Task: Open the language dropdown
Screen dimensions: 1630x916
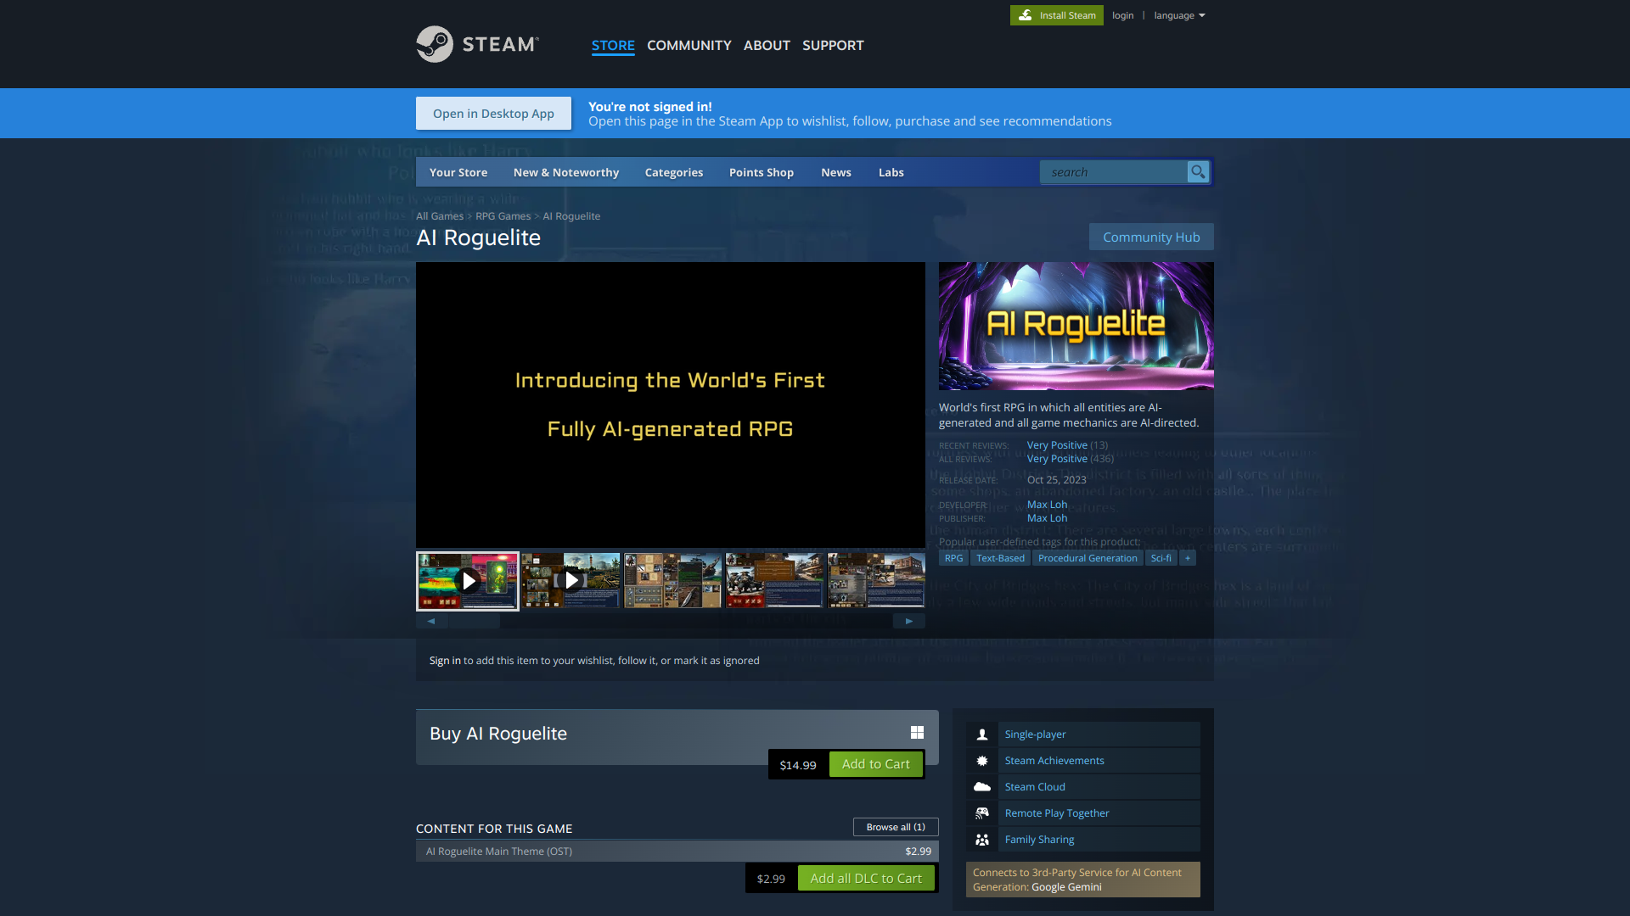Action: [1179, 15]
